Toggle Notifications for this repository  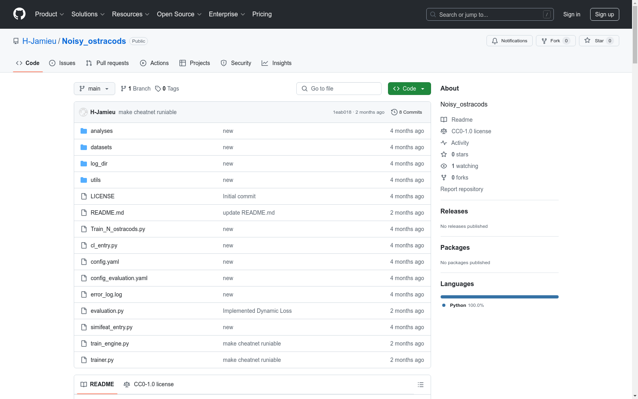509,41
